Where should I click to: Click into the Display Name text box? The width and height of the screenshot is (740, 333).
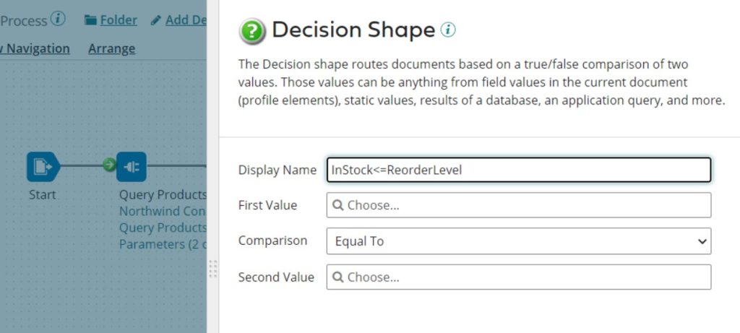(518, 170)
